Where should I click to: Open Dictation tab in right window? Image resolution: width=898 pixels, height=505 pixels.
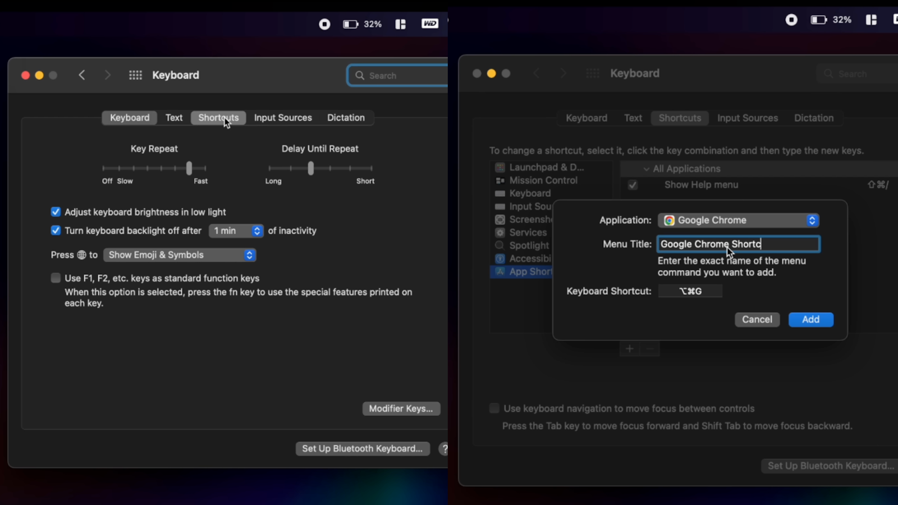click(x=814, y=118)
